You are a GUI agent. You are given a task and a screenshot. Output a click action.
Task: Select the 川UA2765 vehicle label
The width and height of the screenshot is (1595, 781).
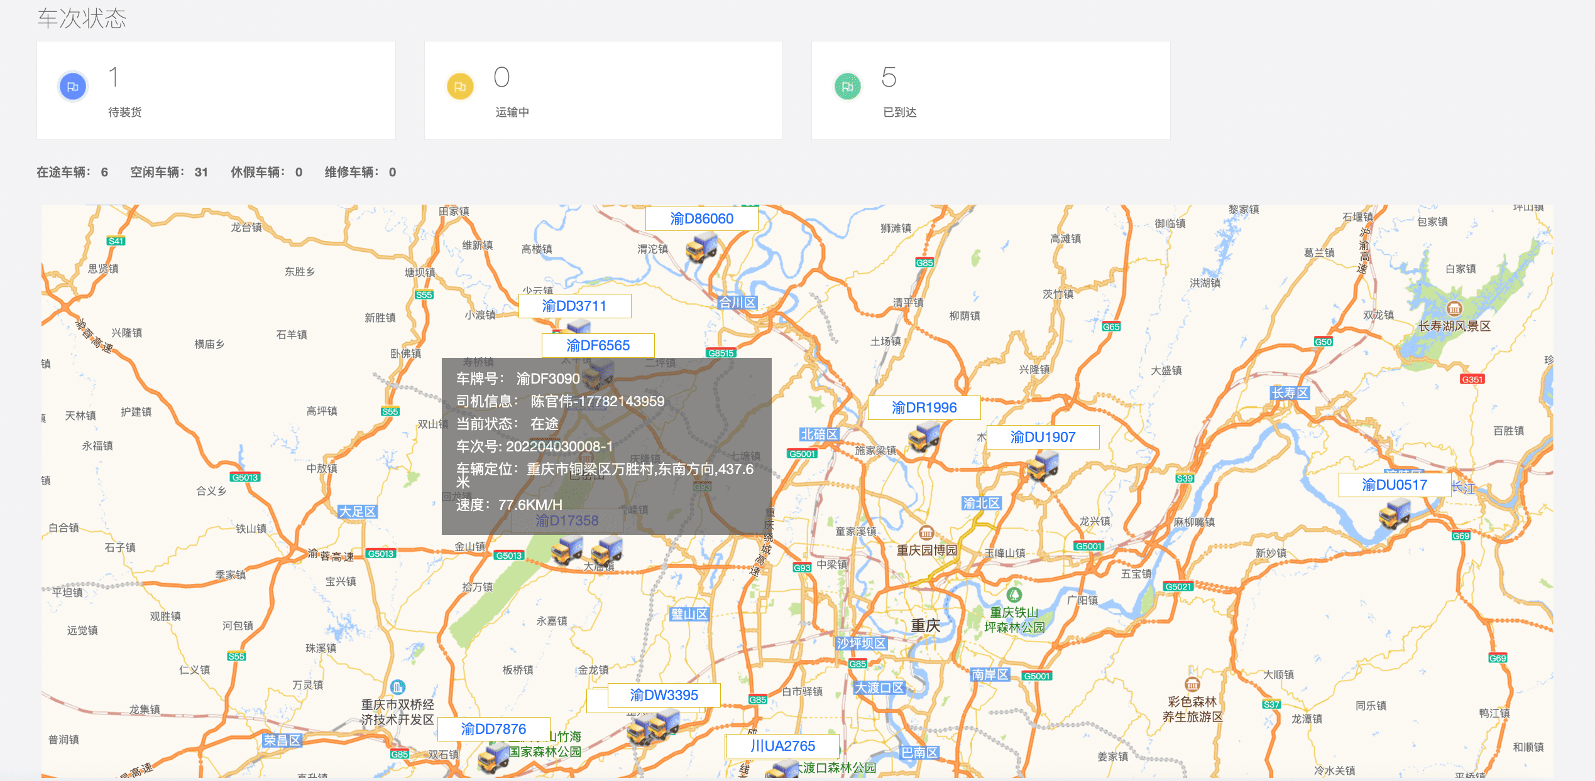coord(783,746)
